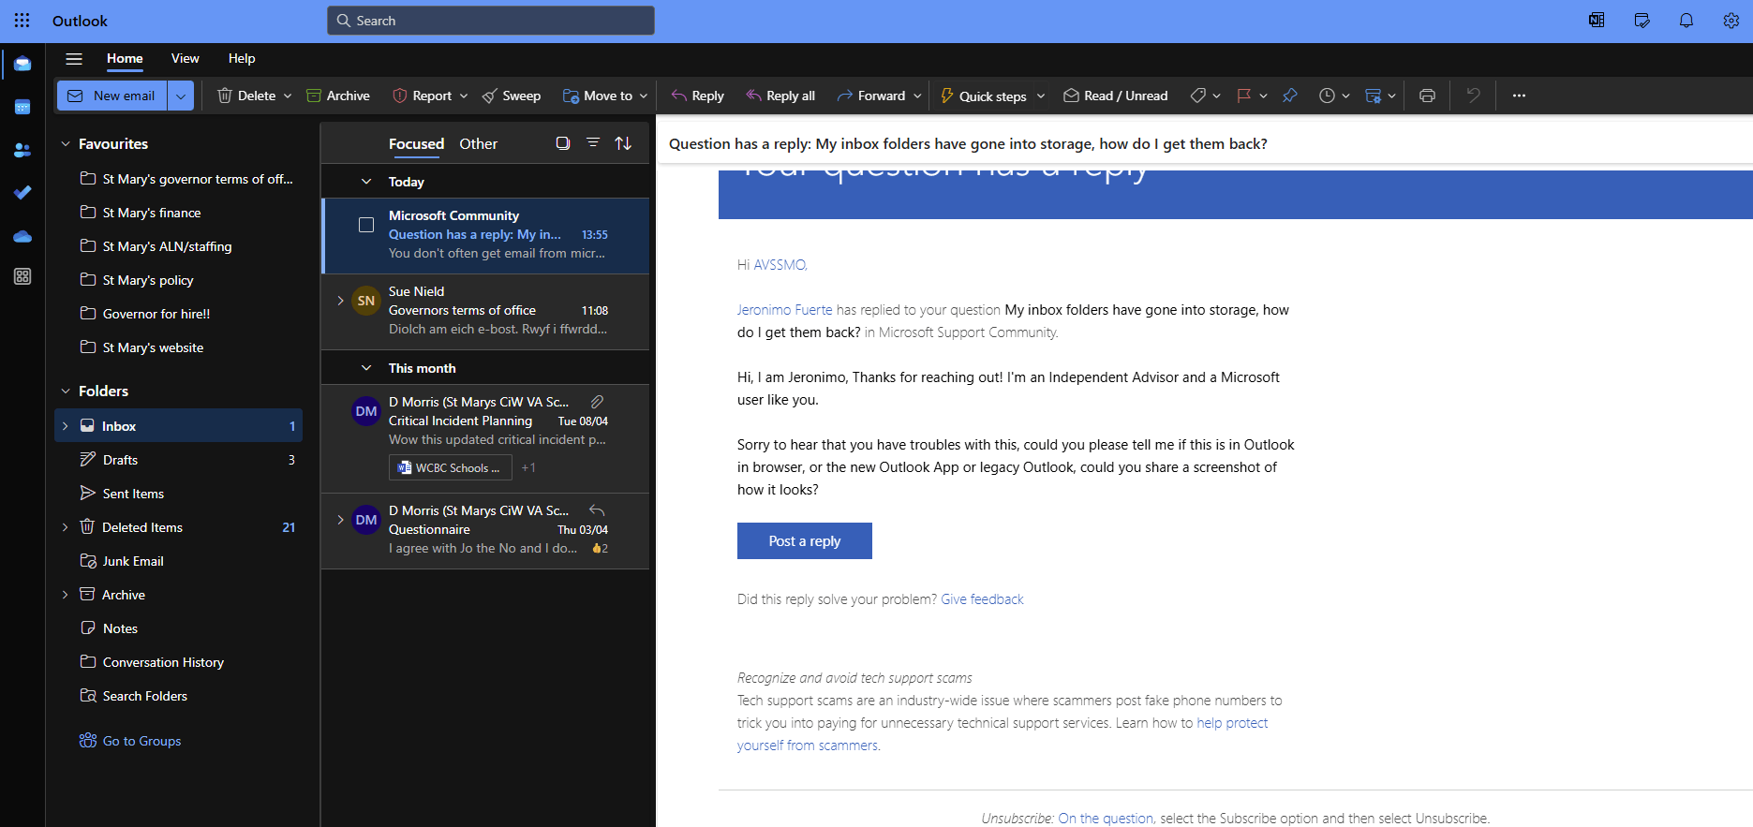
Task: Toggle the select mode icon in list header
Action: click(563, 143)
